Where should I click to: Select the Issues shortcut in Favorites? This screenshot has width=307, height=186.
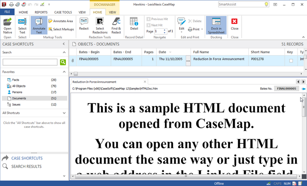pyautogui.click(x=16, y=104)
